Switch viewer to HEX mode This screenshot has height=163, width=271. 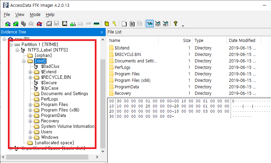166,24
